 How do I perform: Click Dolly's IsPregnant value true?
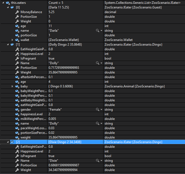coord(51,58)
